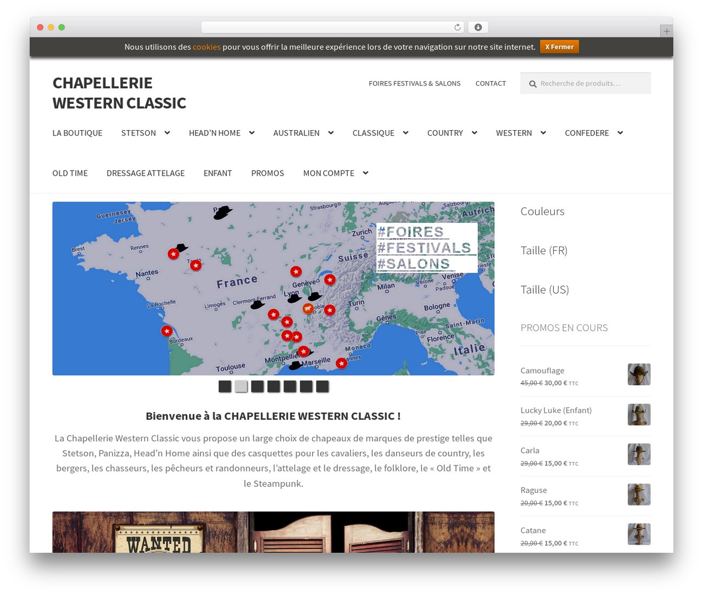Expand the Classique submenu arrow

405,133
